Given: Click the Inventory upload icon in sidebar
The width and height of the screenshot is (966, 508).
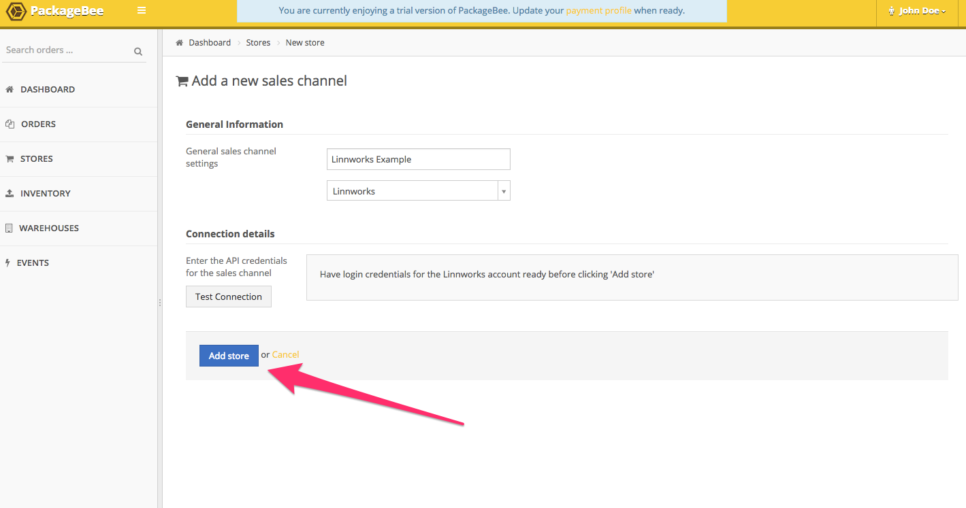Looking at the screenshot, I should click(10, 193).
